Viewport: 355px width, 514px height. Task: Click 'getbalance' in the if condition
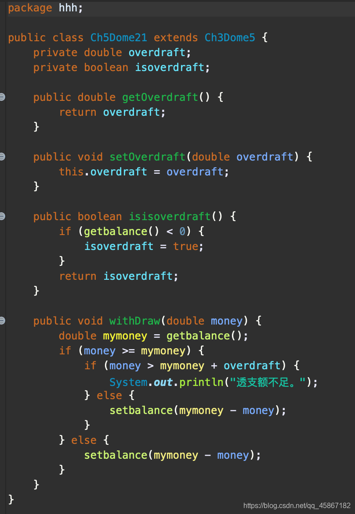[116, 232]
